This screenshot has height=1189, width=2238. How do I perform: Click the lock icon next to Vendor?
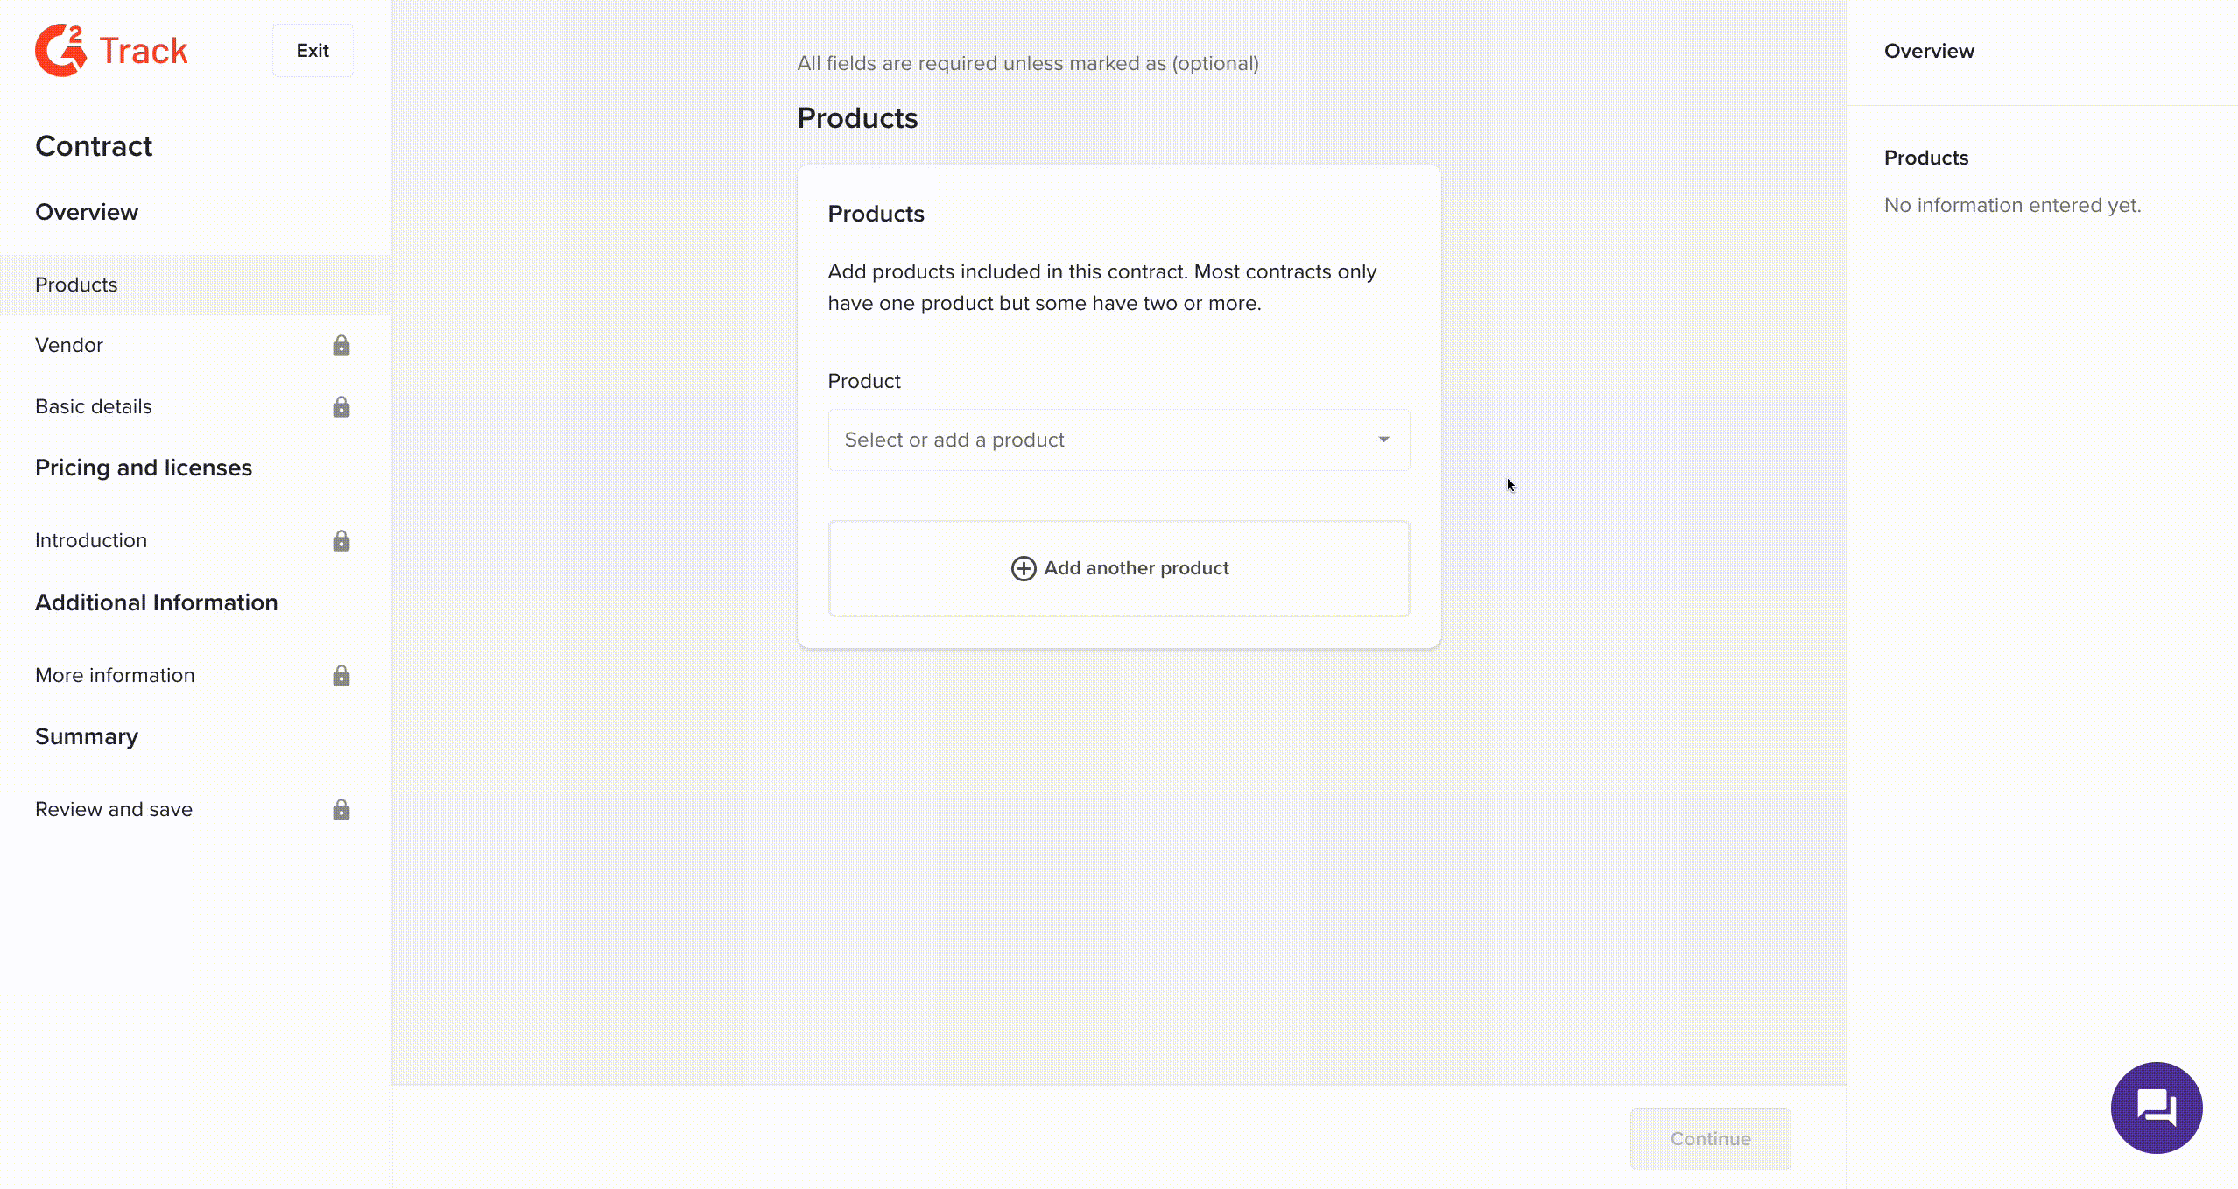pyautogui.click(x=341, y=346)
